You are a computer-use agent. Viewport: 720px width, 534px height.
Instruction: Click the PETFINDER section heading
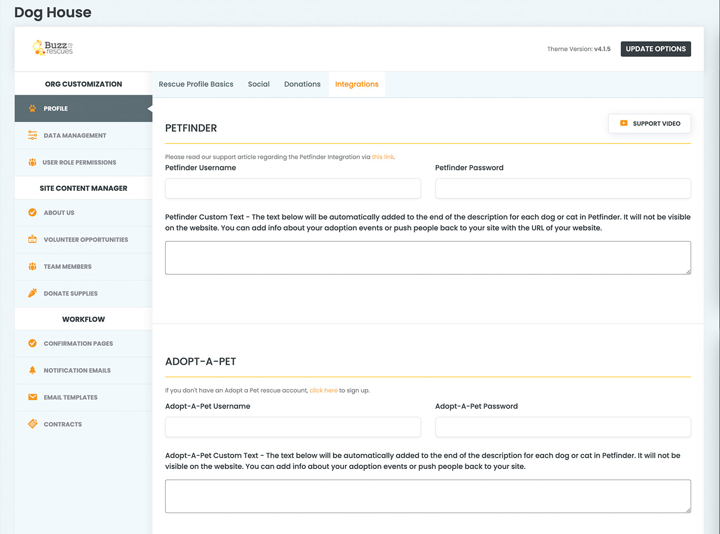tap(191, 128)
